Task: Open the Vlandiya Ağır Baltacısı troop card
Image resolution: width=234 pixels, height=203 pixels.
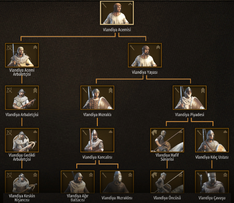Action: [78, 182]
